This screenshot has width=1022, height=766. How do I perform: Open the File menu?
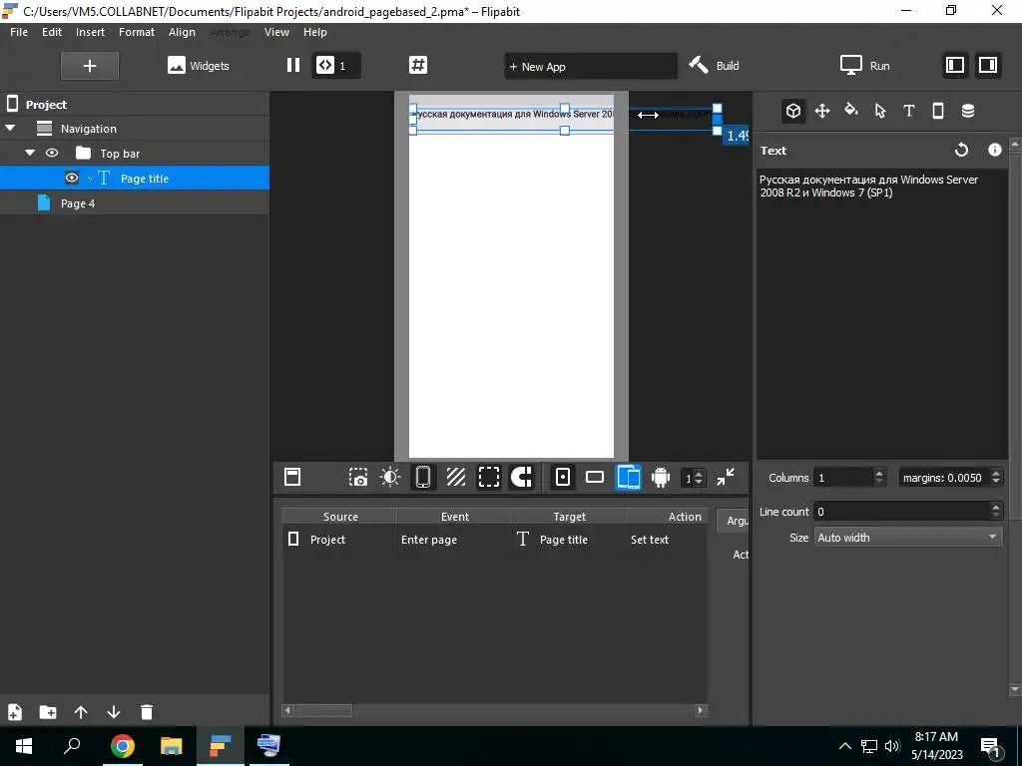[x=19, y=32]
